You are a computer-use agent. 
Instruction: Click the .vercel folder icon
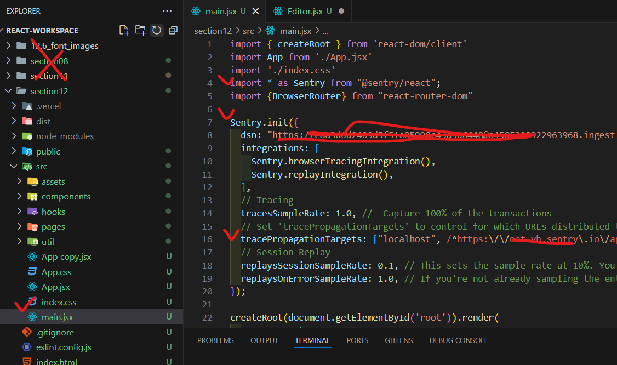point(27,106)
